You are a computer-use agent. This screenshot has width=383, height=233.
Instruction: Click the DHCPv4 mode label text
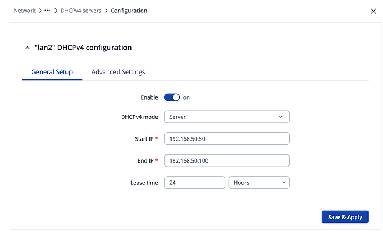pos(139,117)
